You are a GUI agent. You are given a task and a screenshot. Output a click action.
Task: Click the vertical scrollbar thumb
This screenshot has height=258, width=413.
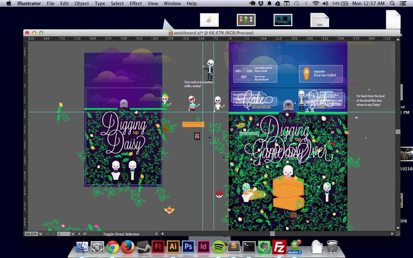(x=398, y=132)
